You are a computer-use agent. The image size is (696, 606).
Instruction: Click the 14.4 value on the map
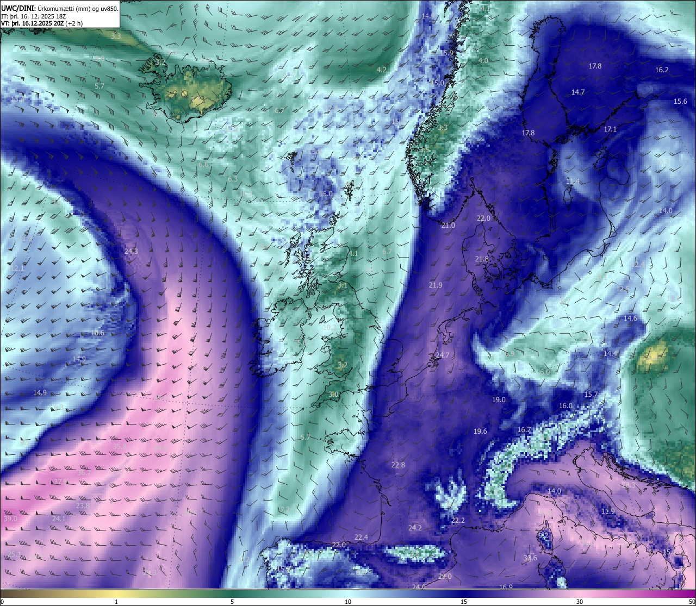tap(610, 353)
